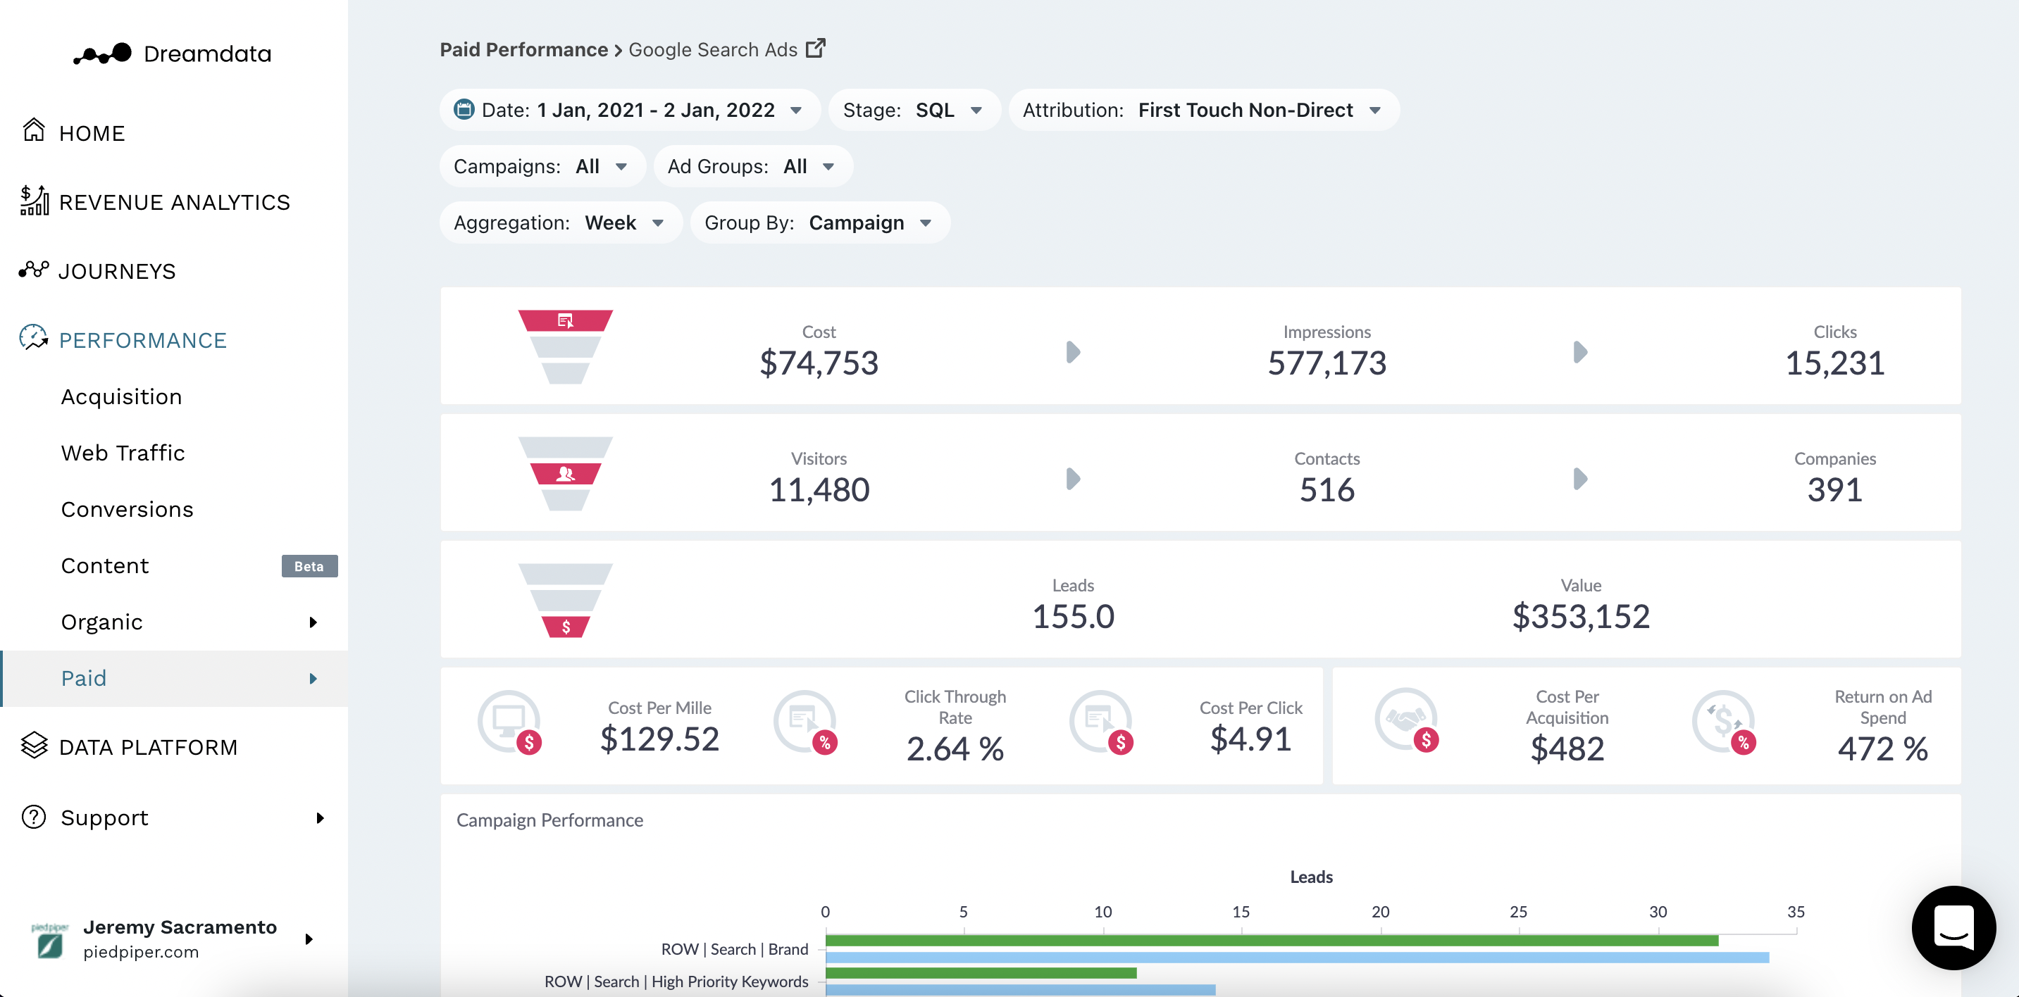
Task: Expand the Organic submenu arrow
Action: (x=313, y=622)
